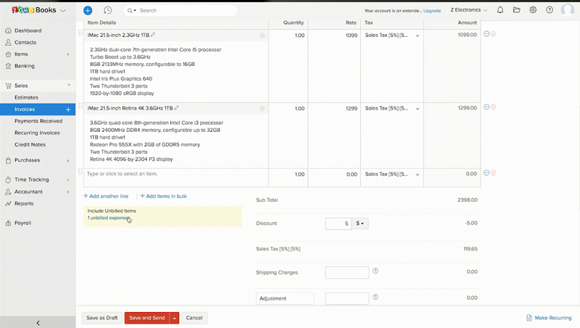
Task: Click the Make Recurring link
Action: pyautogui.click(x=553, y=318)
